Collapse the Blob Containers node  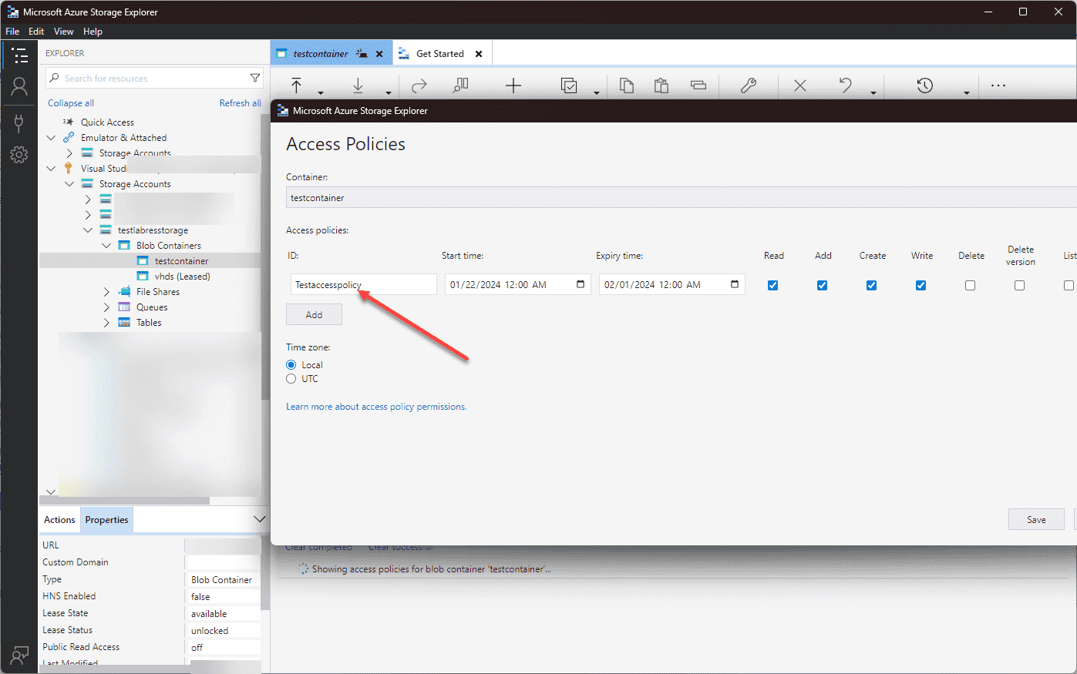click(x=106, y=246)
